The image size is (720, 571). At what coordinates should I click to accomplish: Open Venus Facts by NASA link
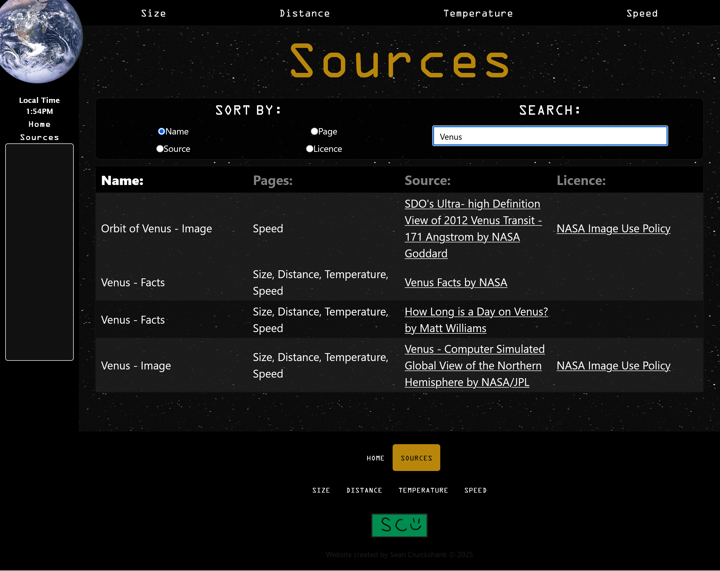tap(456, 283)
